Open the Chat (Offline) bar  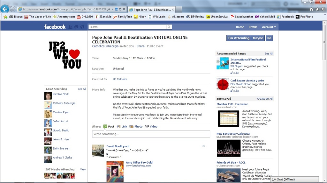point(295,179)
